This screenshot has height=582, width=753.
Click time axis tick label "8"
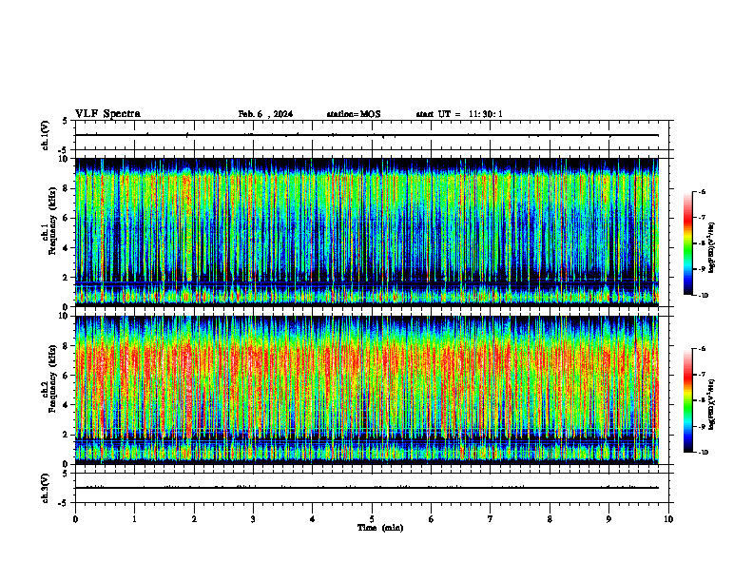click(x=550, y=519)
